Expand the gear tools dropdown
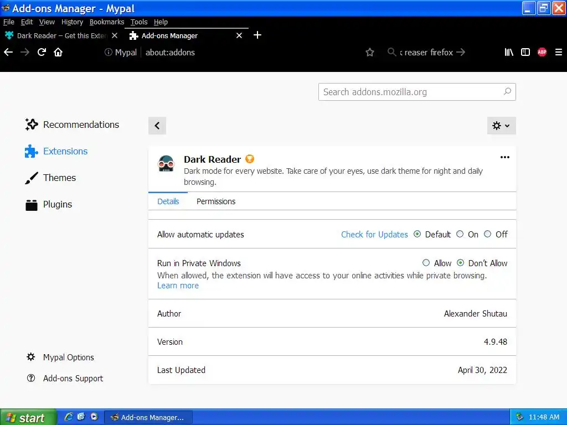The width and height of the screenshot is (567, 425). [x=501, y=126]
